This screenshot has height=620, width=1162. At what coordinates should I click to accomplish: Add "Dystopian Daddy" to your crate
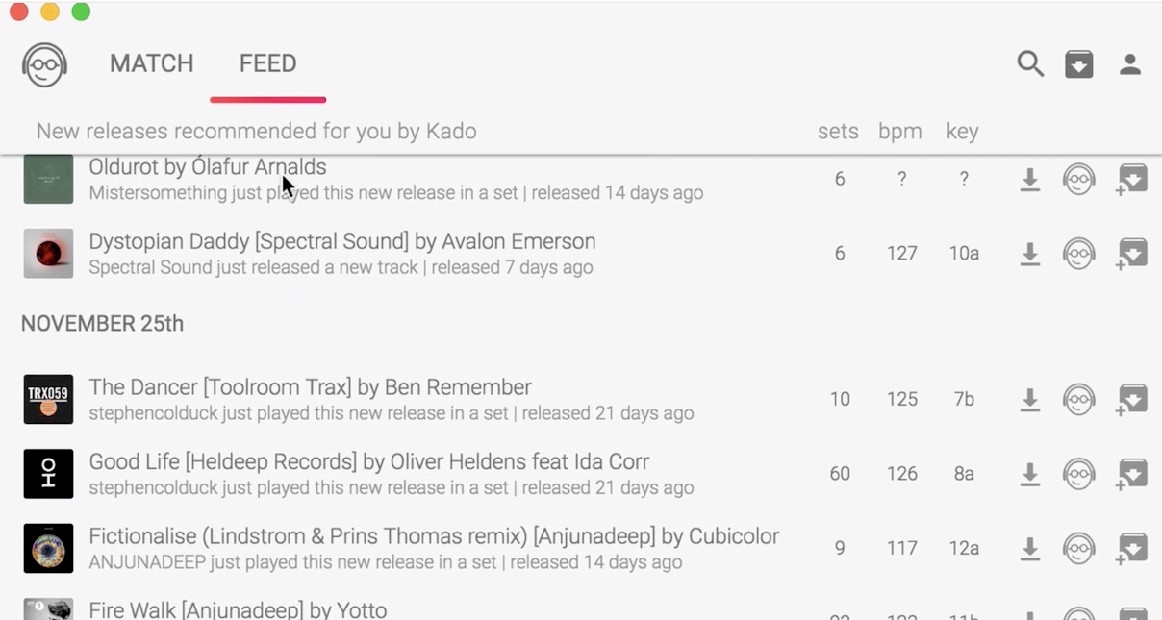click(1131, 254)
